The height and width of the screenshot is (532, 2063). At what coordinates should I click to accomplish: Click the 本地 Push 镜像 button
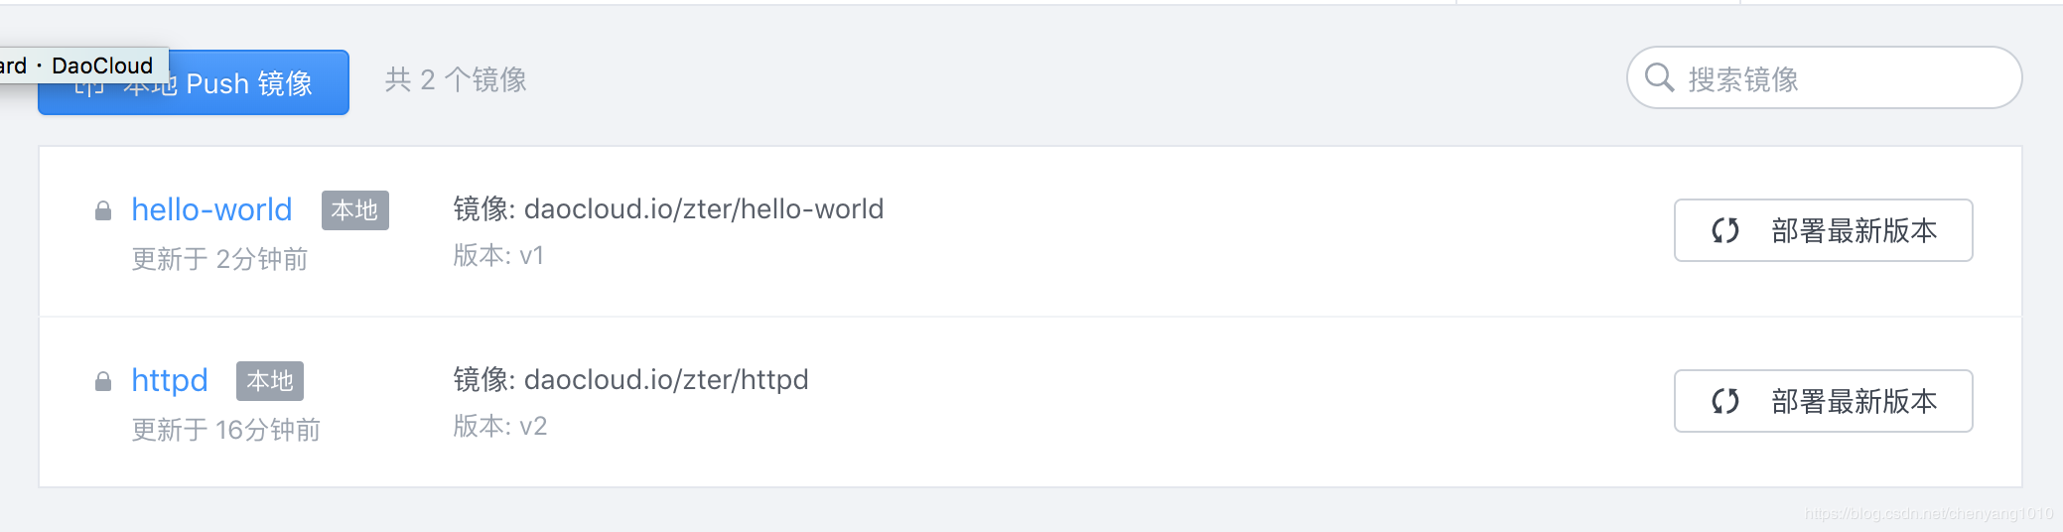tap(194, 82)
